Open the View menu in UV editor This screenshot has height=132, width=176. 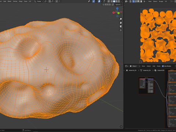coord(150,1)
